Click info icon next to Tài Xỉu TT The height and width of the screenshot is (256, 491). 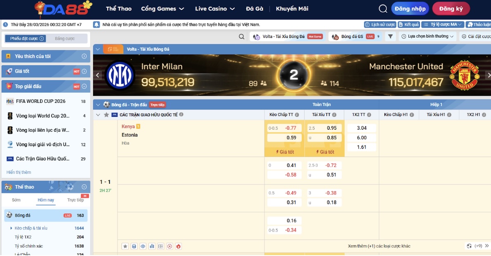click(334, 115)
